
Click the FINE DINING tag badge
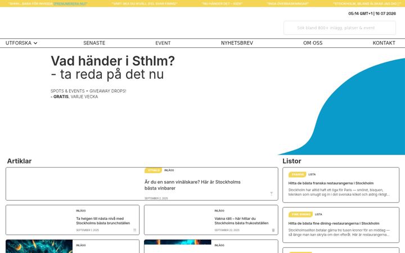pos(300,214)
